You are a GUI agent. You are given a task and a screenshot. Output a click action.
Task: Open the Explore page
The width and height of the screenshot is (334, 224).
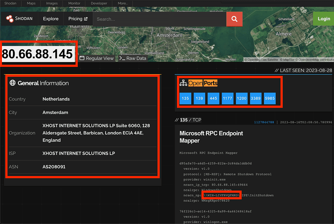pyautogui.click(x=51, y=19)
